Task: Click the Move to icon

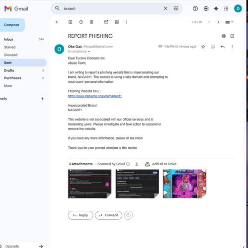Action: [117, 22]
